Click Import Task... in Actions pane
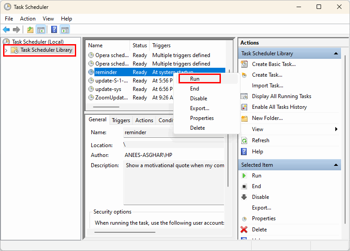The image size is (350, 251). tap(267, 86)
